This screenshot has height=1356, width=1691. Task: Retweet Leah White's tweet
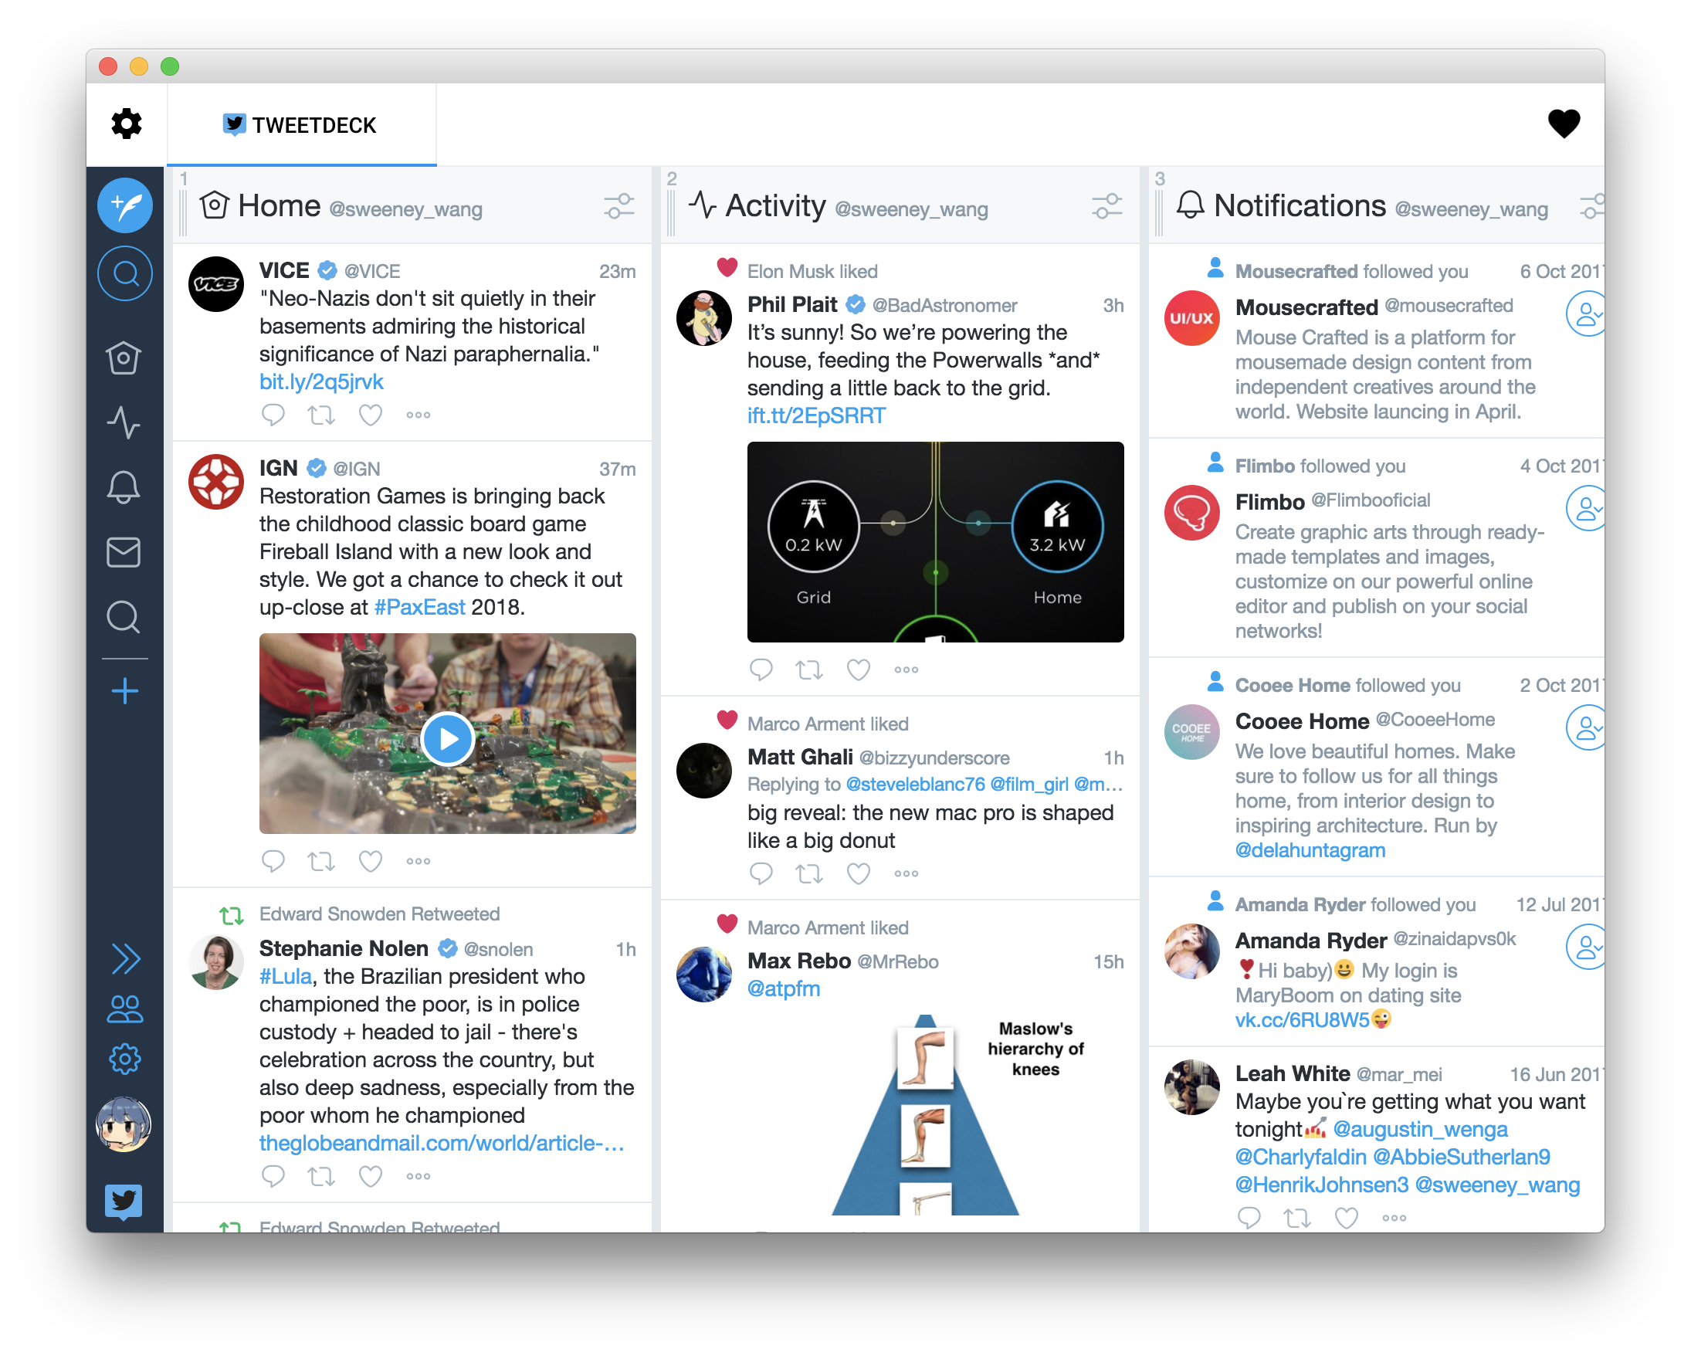click(x=1297, y=1217)
